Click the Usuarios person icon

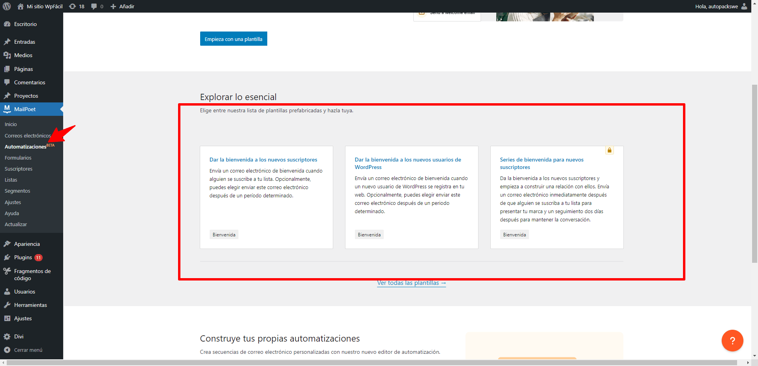tap(7, 292)
